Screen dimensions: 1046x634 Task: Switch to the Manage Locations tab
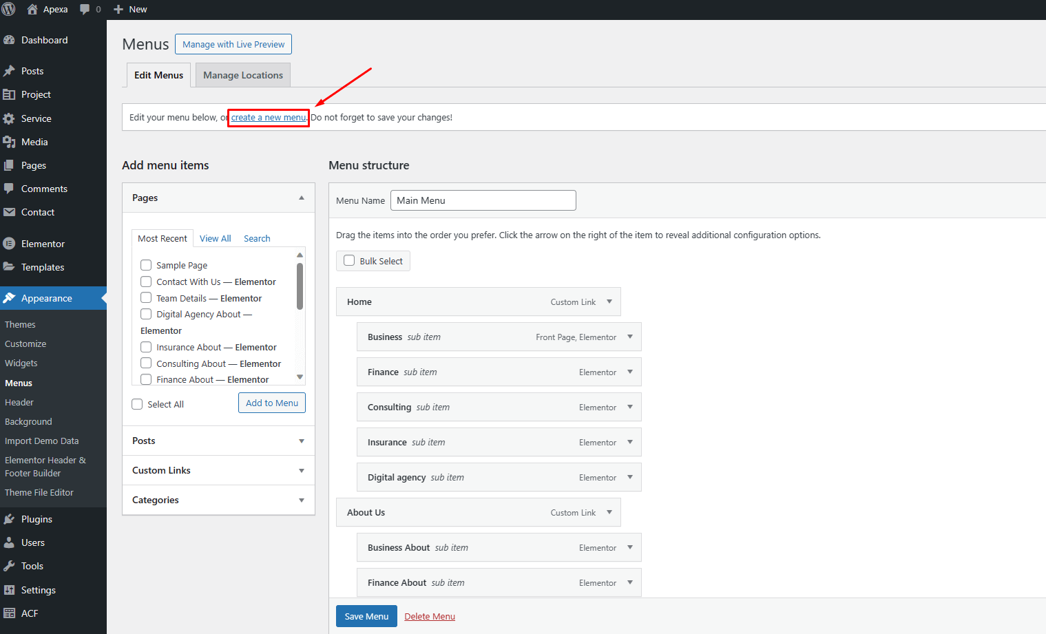tap(242, 75)
